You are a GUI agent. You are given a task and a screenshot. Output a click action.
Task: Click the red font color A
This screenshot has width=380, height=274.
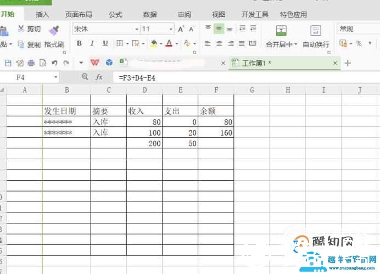tap(169, 43)
